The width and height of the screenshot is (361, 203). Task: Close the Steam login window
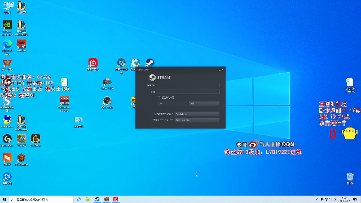point(223,69)
